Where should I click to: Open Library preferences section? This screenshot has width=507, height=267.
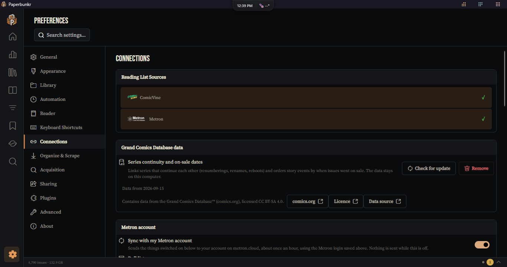(x=65, y=85)
